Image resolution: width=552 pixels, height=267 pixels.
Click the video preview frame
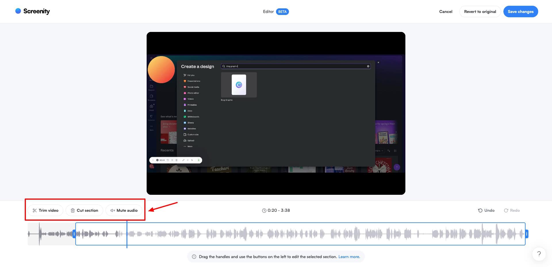pyautogui.click(x=276, y=113)
